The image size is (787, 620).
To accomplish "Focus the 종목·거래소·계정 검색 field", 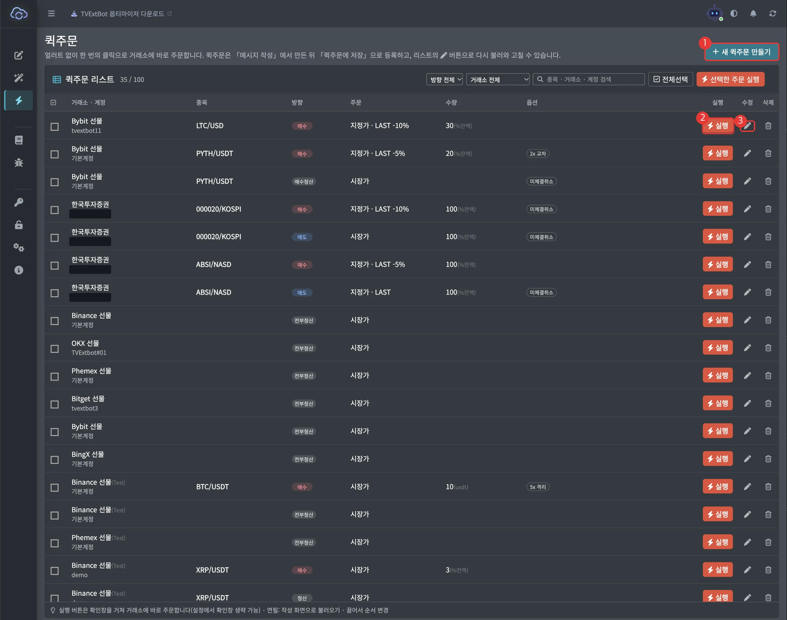I will click(589, 79).
